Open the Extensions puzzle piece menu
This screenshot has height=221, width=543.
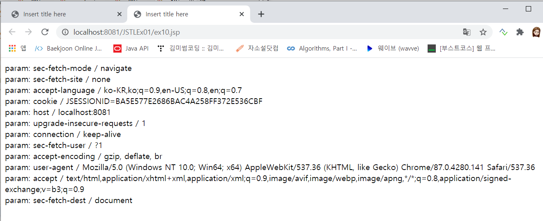520,32
